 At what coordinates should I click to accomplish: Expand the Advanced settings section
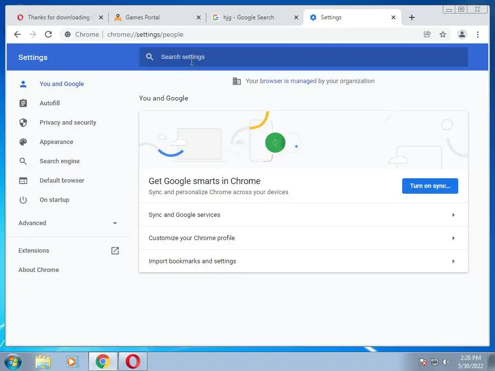click(x=68, y=223)
